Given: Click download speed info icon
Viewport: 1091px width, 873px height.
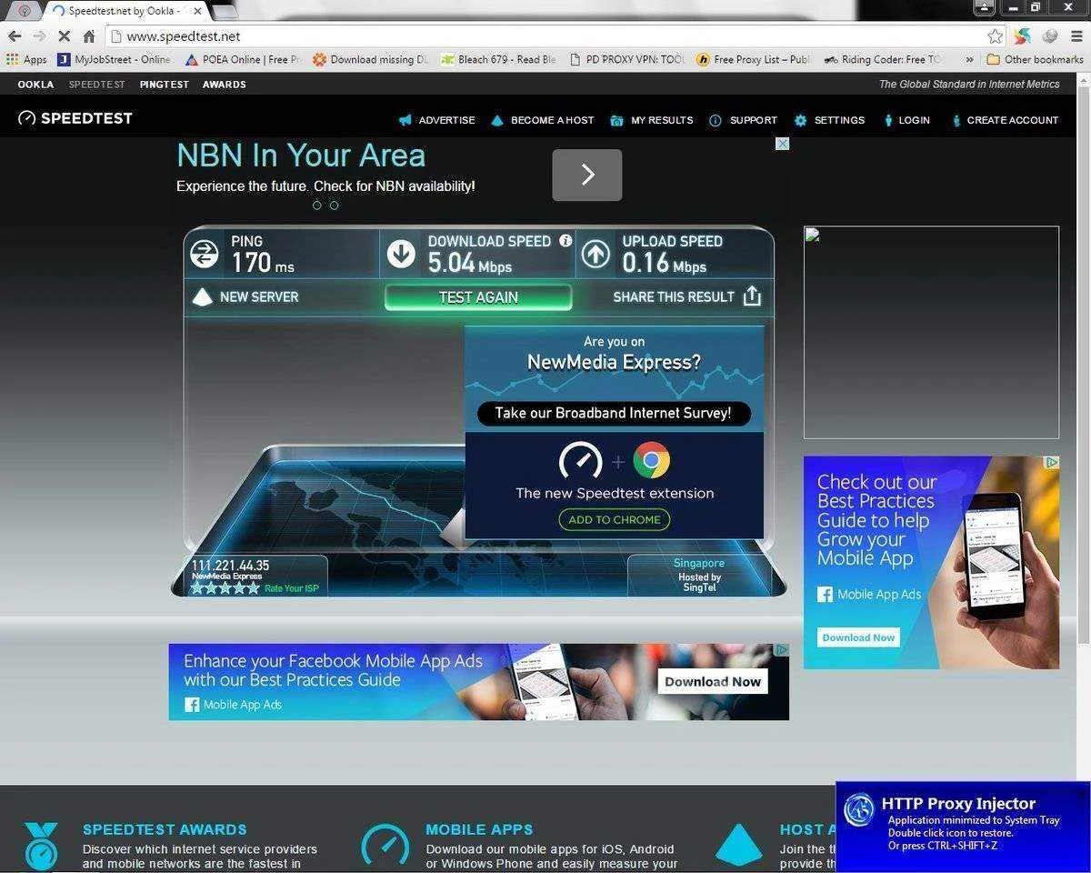Looking at the screenshot, I should 566,241.
